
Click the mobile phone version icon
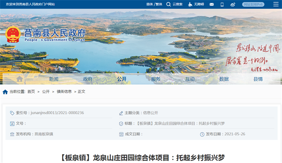[x=222, y=4]
